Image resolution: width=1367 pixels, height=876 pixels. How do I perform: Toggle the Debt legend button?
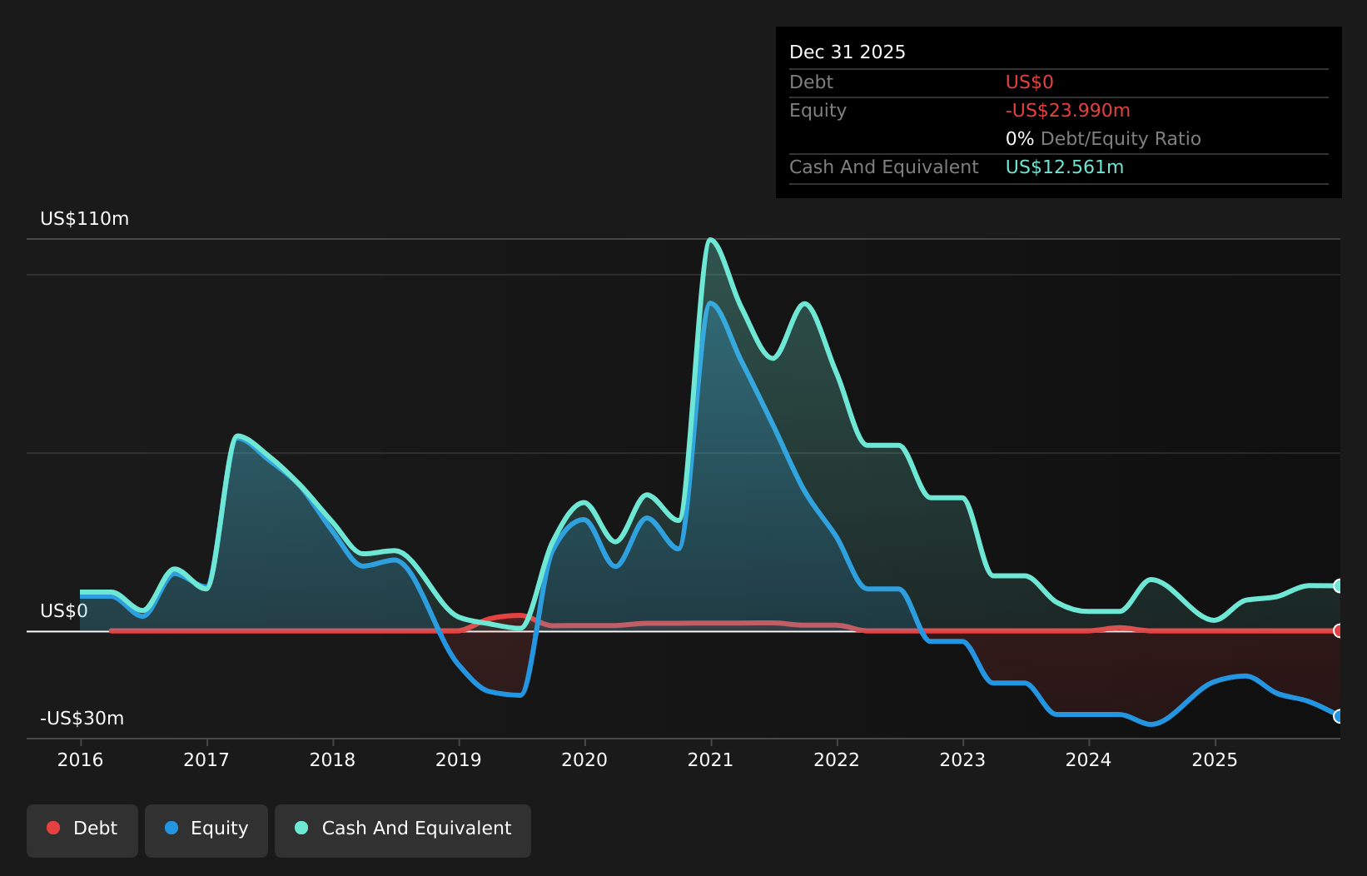click(82, 830)
